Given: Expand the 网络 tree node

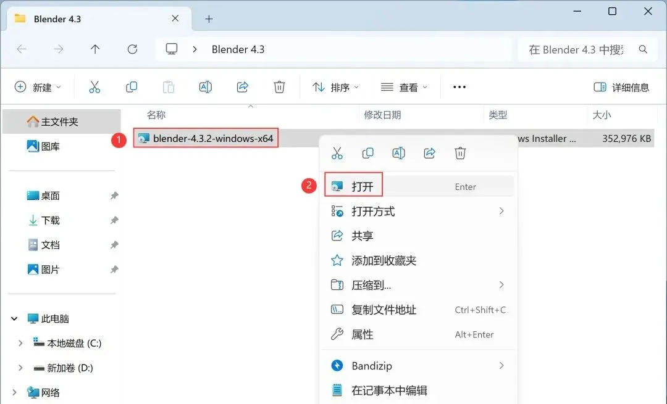Looking at the screenshot, I should pos(14,392).
